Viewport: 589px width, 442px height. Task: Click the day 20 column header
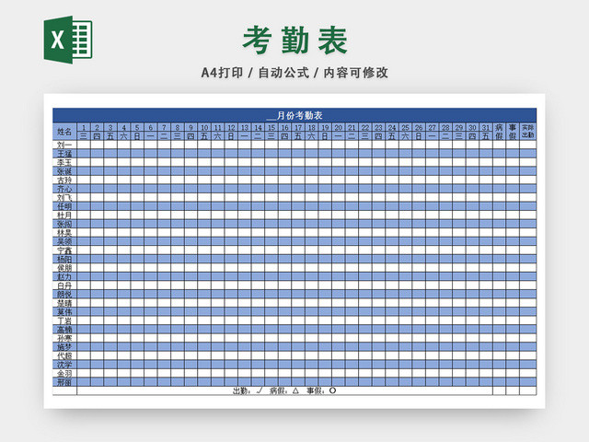pos(339,127)
